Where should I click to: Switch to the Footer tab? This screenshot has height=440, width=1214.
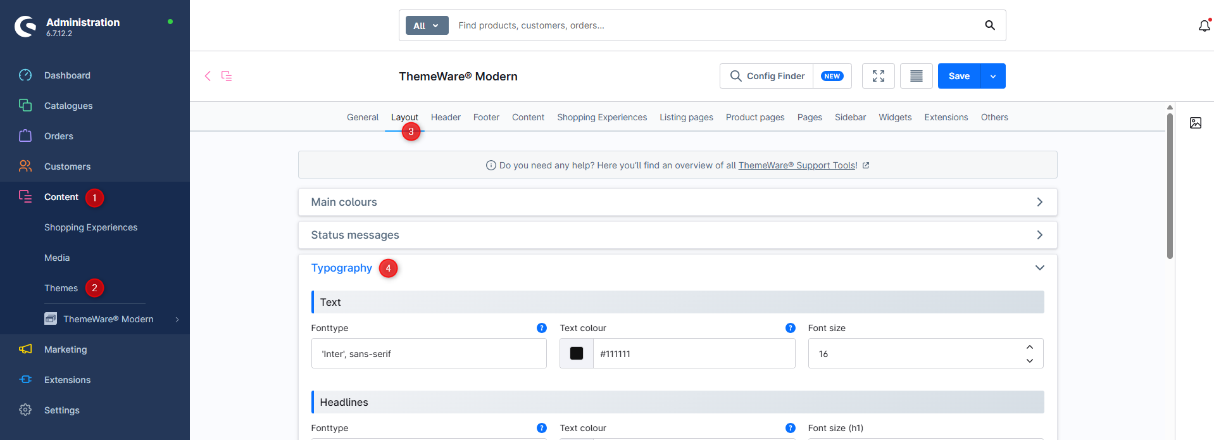click(x=486, y=117)
